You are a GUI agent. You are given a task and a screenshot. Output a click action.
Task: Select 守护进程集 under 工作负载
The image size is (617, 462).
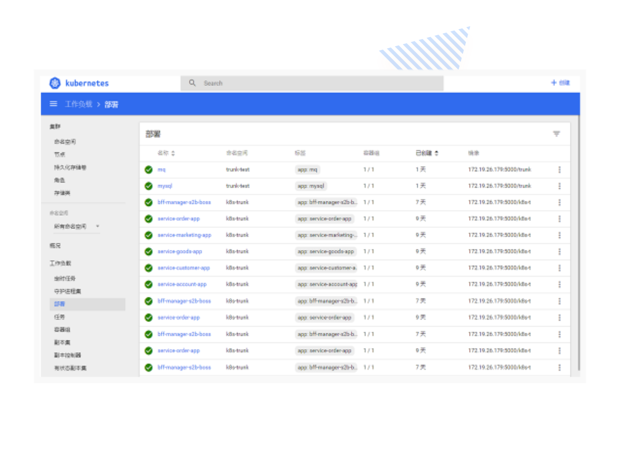(67, 291)
